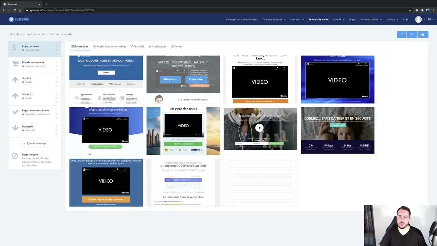Select the dollar icon on Page de vente
Image resolution: width=437 pixels, height=246 pixels.
14,48
